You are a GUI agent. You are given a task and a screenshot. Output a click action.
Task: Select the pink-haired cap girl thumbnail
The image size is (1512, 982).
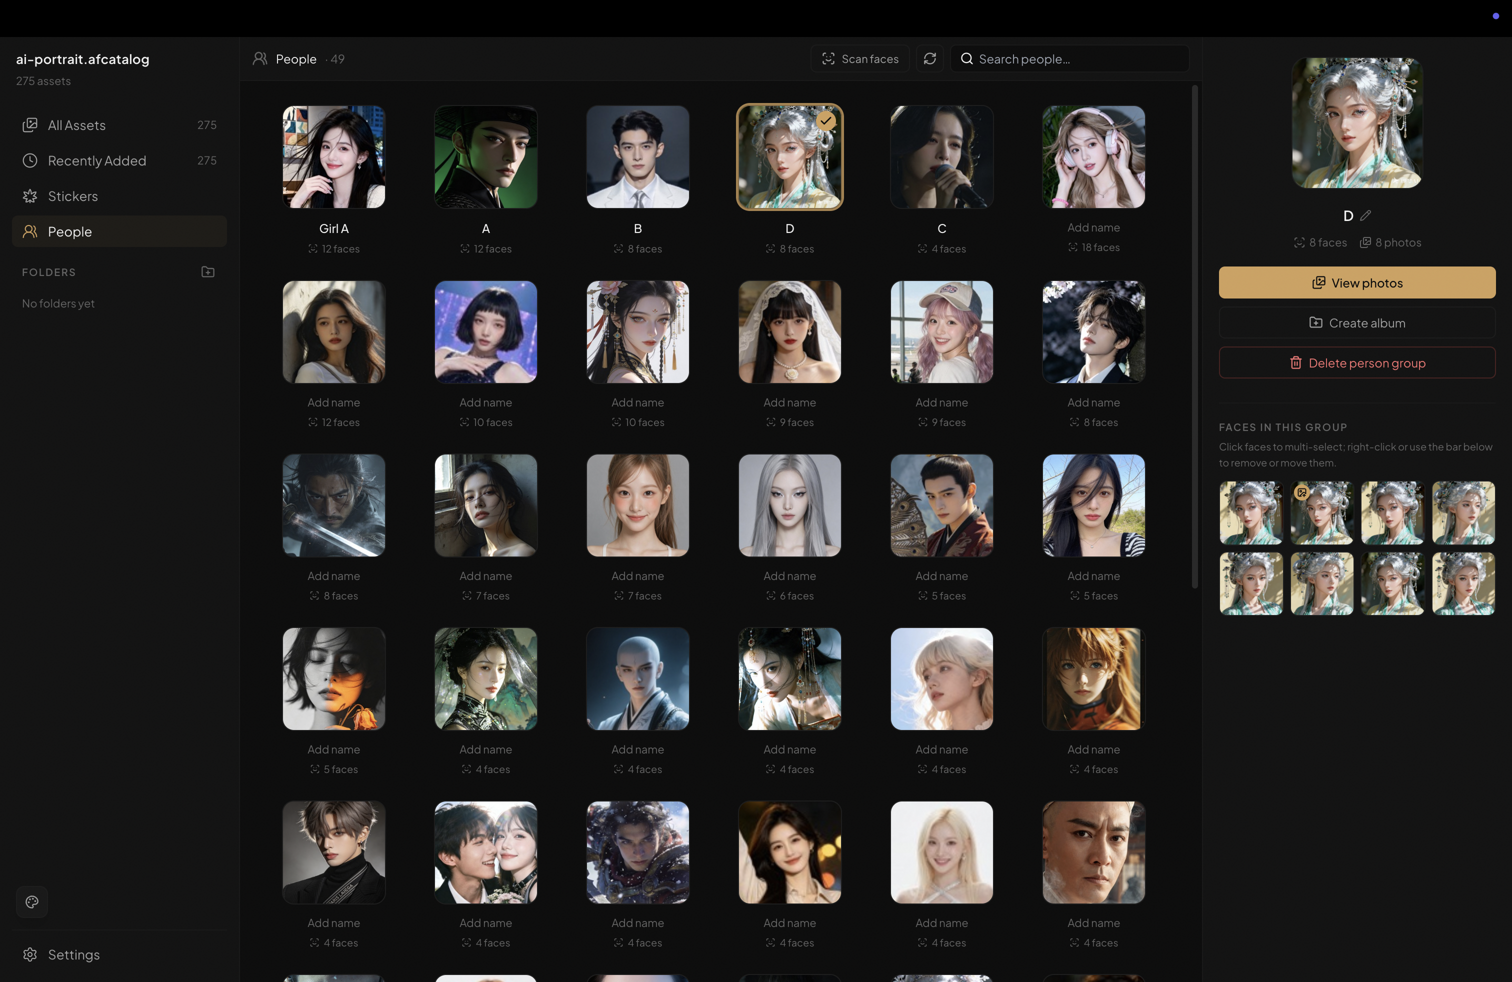click(941, 331)
